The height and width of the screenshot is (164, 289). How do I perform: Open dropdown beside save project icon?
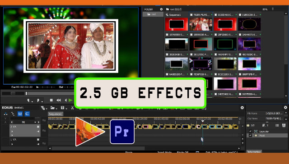tap(66, 109)
